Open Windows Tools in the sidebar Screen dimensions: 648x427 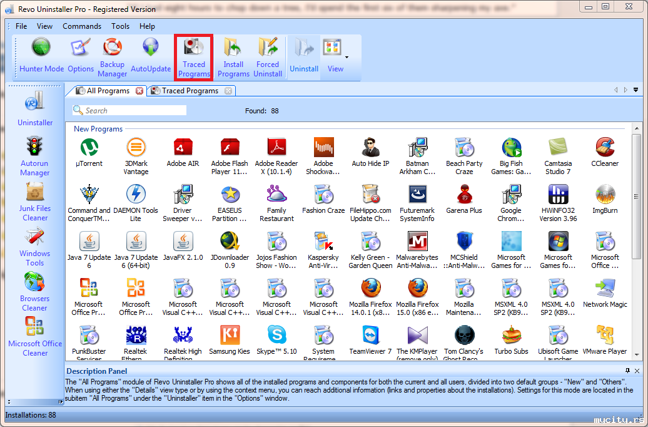pos(35,247)
